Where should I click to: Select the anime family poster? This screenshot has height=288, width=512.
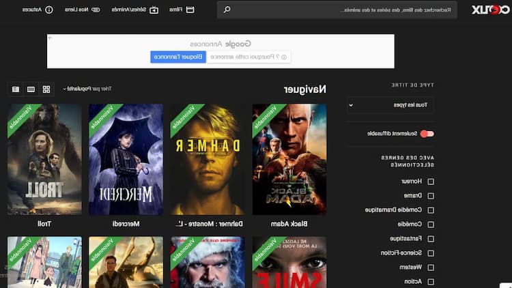44,262
